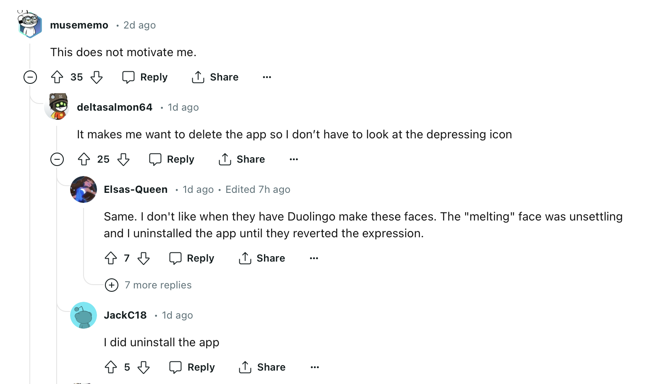Downvote JackC18's comment
The height and width of the screenshot is (384, 654).
tap(144, 367)
